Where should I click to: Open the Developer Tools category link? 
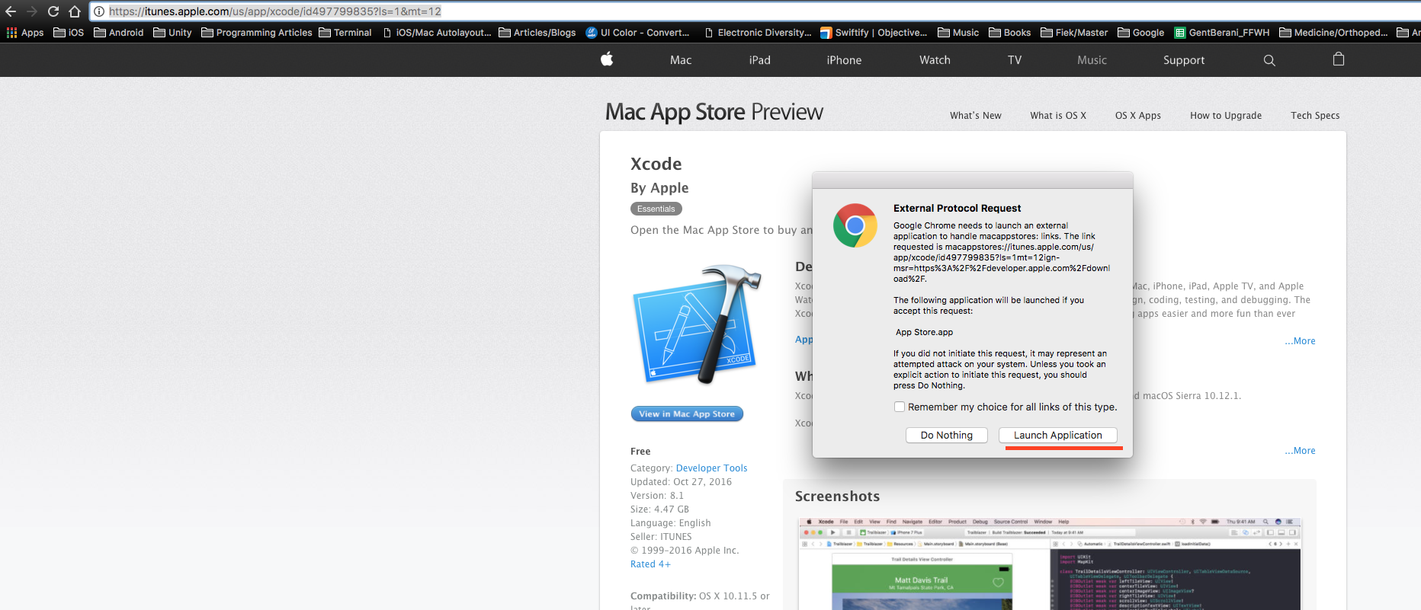pyautogui.click(x=711, y=468)
